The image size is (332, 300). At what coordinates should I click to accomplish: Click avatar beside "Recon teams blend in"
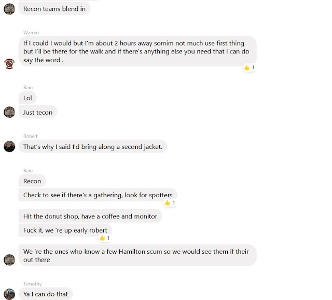coord(9,8)
